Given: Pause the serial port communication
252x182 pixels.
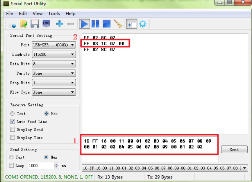Looking at the screenshot, I should coord(95,24).
